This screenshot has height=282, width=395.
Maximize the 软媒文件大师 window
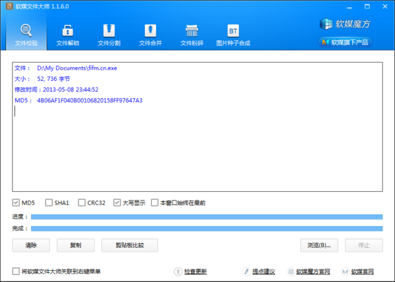367,7
